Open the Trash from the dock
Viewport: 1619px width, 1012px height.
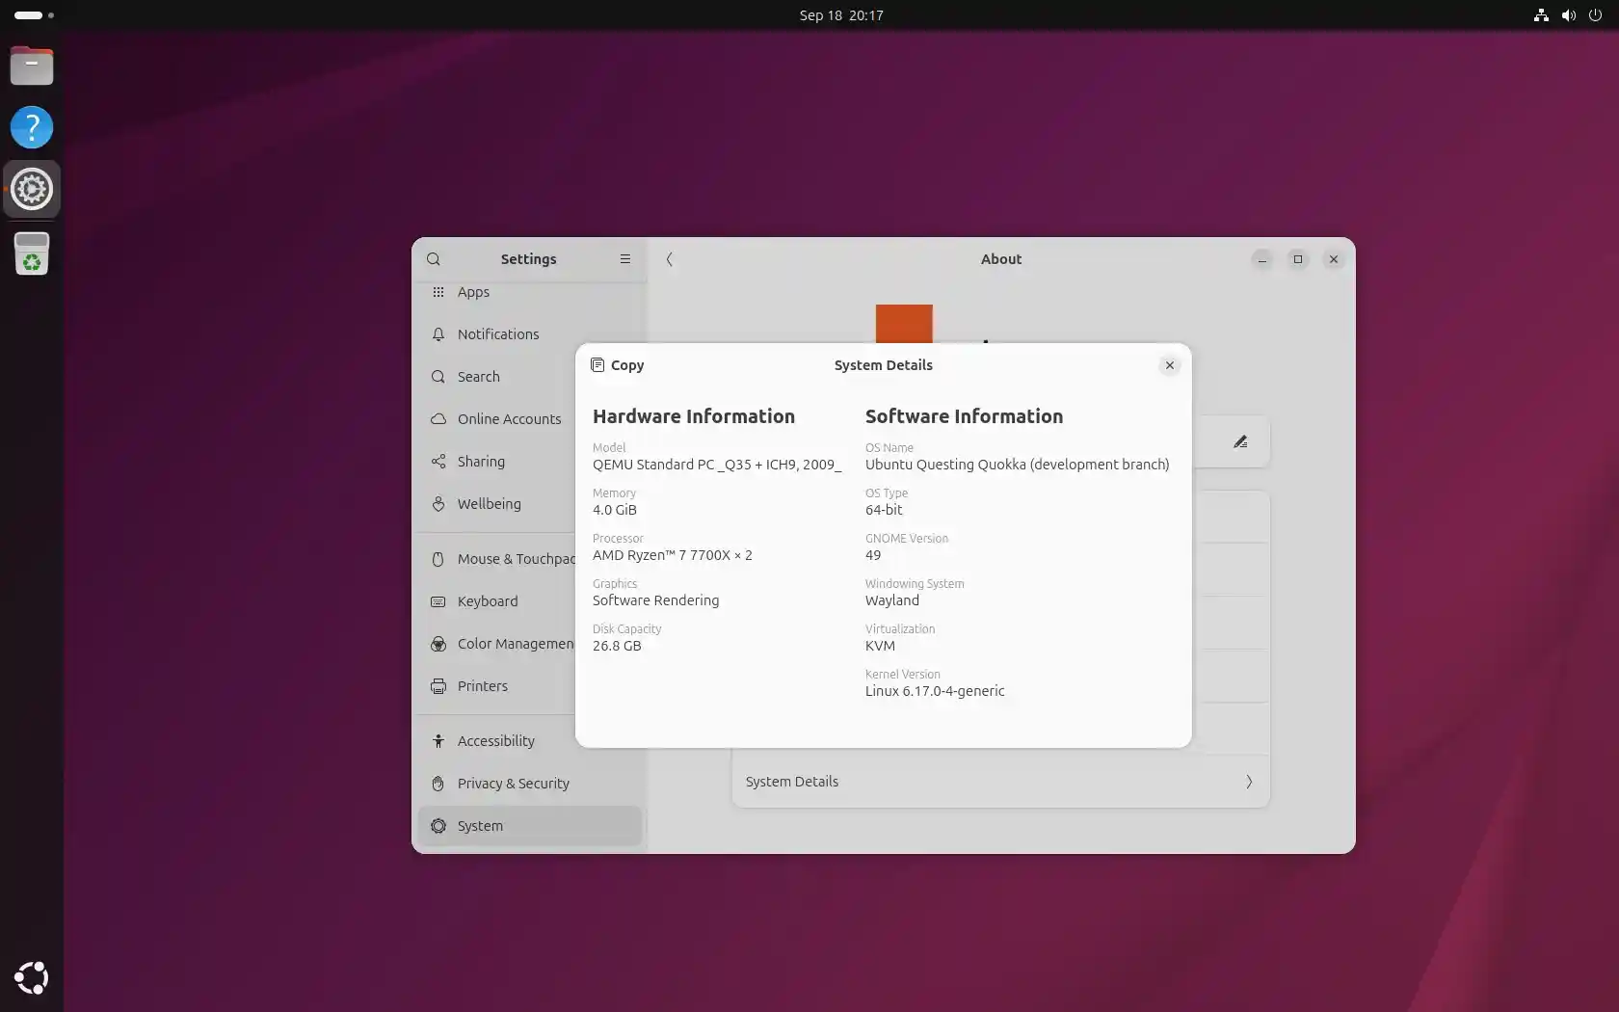(x=32, y=253)
